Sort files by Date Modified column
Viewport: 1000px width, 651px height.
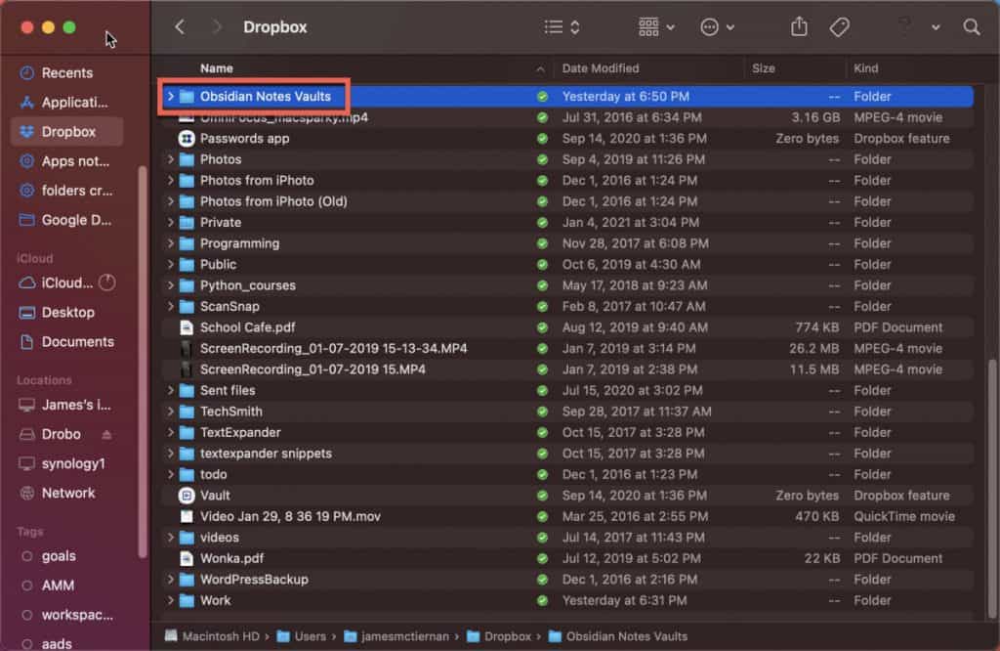[601, 68]
